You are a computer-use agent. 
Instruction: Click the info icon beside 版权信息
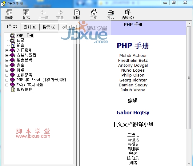tap(13, 90)
